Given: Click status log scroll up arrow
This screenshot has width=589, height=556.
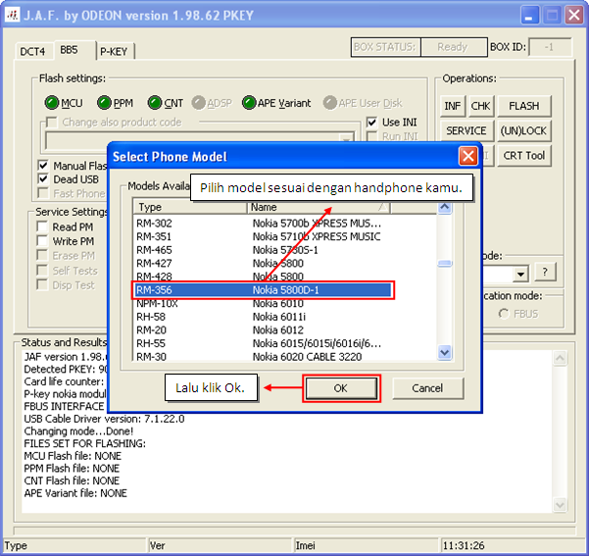Looking at the screenshot, I should coord(560,358).
